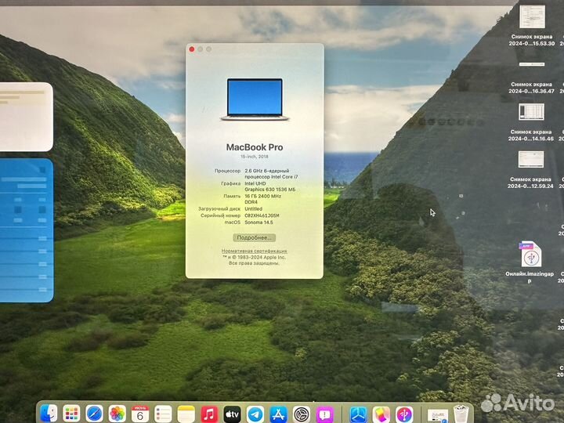The height and width of the screenshot is (423, 564).
Task: Click the 'Память' label
Action: 232,197
